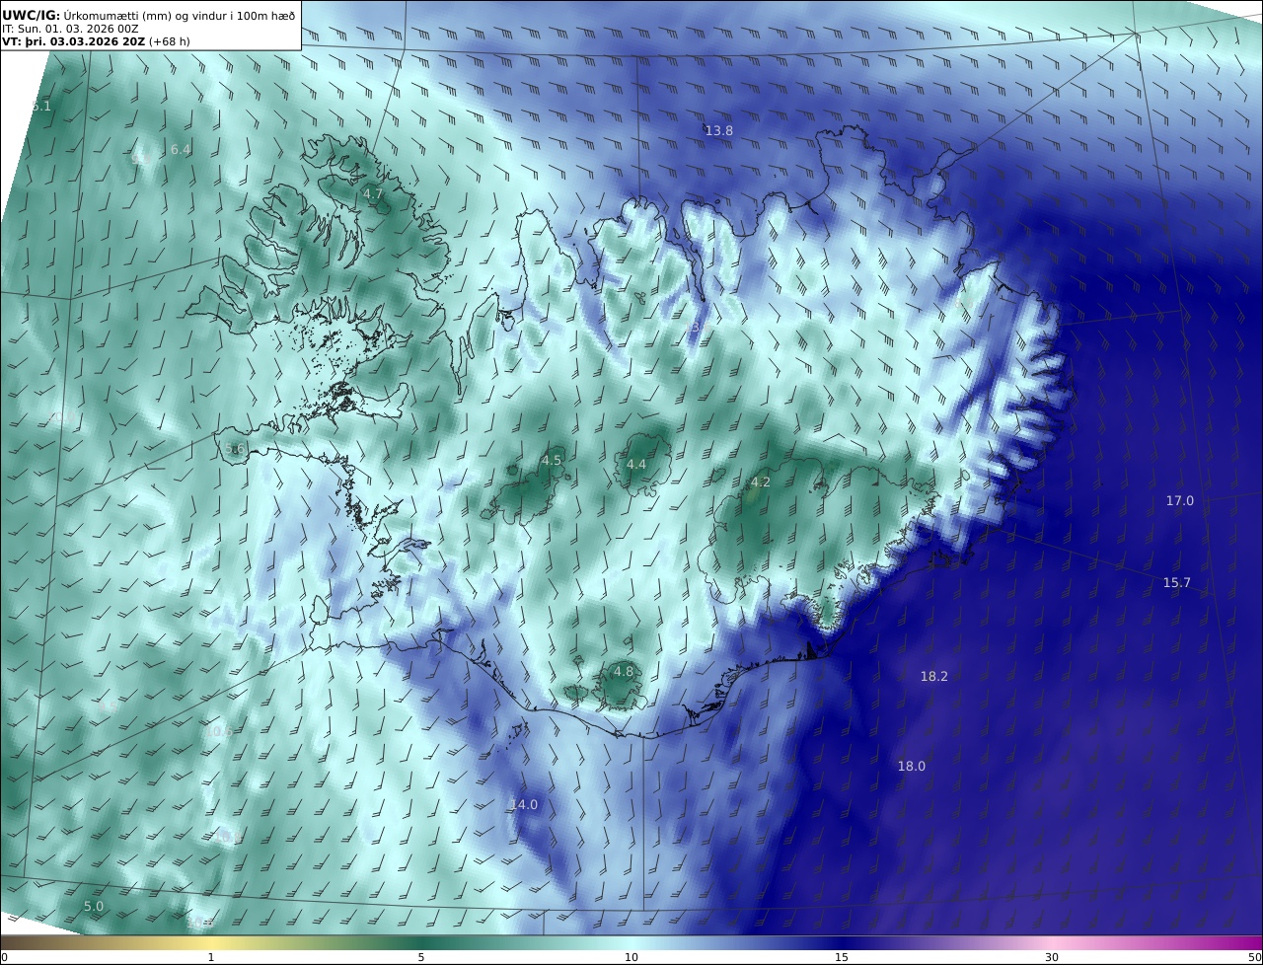The height and width of the screenshot is (965, 1263).
Task: Click the 18.0 value on the map
Action: pyautogui.click(x=911, y=767)
